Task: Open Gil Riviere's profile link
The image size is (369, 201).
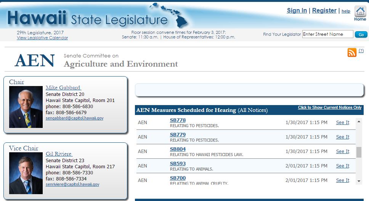Action: pyautogui.click(x=59, y=154)
